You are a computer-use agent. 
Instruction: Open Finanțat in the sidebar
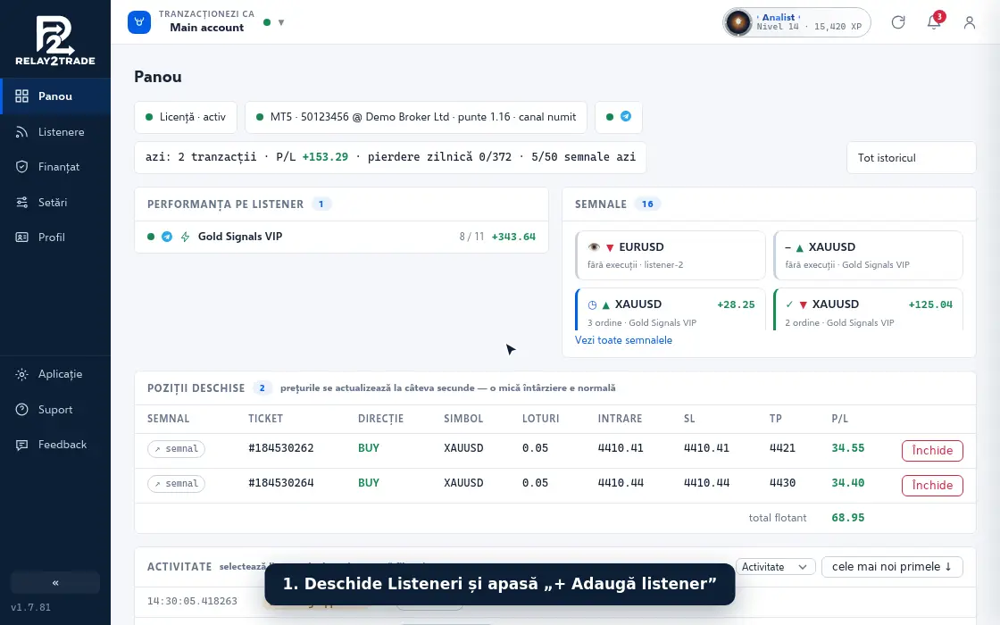(54, 167)
